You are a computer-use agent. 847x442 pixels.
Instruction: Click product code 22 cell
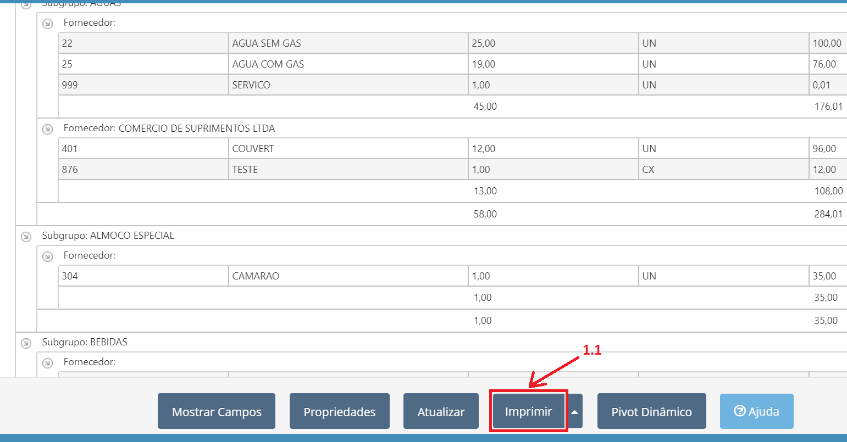coord(143,43)
